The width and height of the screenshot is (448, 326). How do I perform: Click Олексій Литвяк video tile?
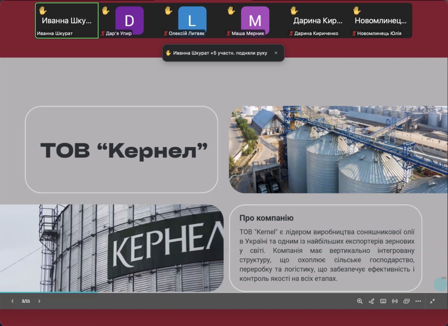[192, 21]
